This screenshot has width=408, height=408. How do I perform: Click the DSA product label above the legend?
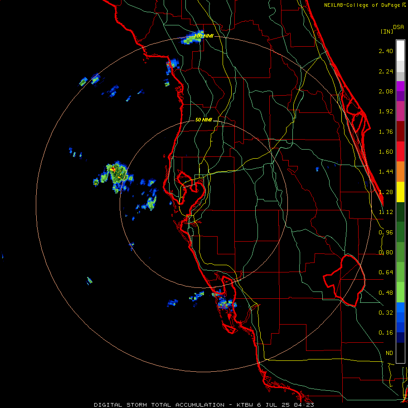(x=398, y=27)
